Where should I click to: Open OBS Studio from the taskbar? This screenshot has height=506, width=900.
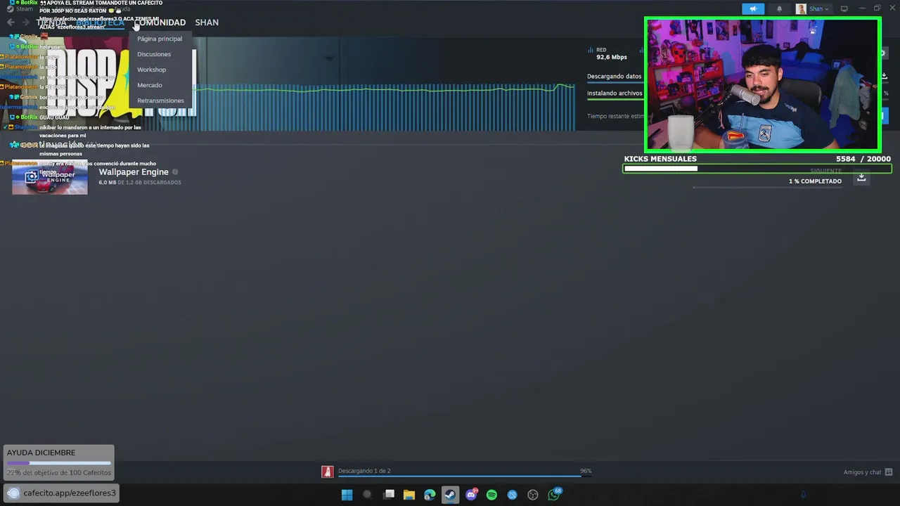click(533, 495)
